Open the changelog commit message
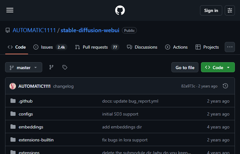Viewport: 240px width, 154px height. [63, 86]
